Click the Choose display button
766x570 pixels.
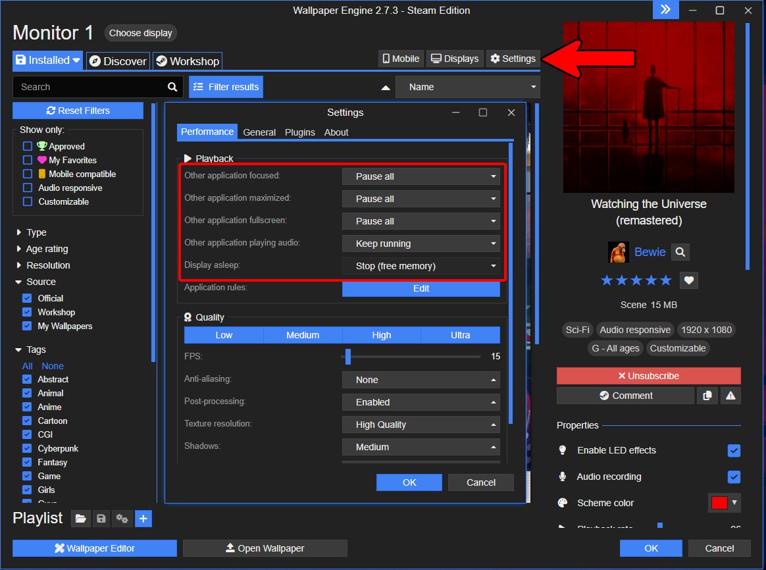pyautogui.click(x=141, y=33)
